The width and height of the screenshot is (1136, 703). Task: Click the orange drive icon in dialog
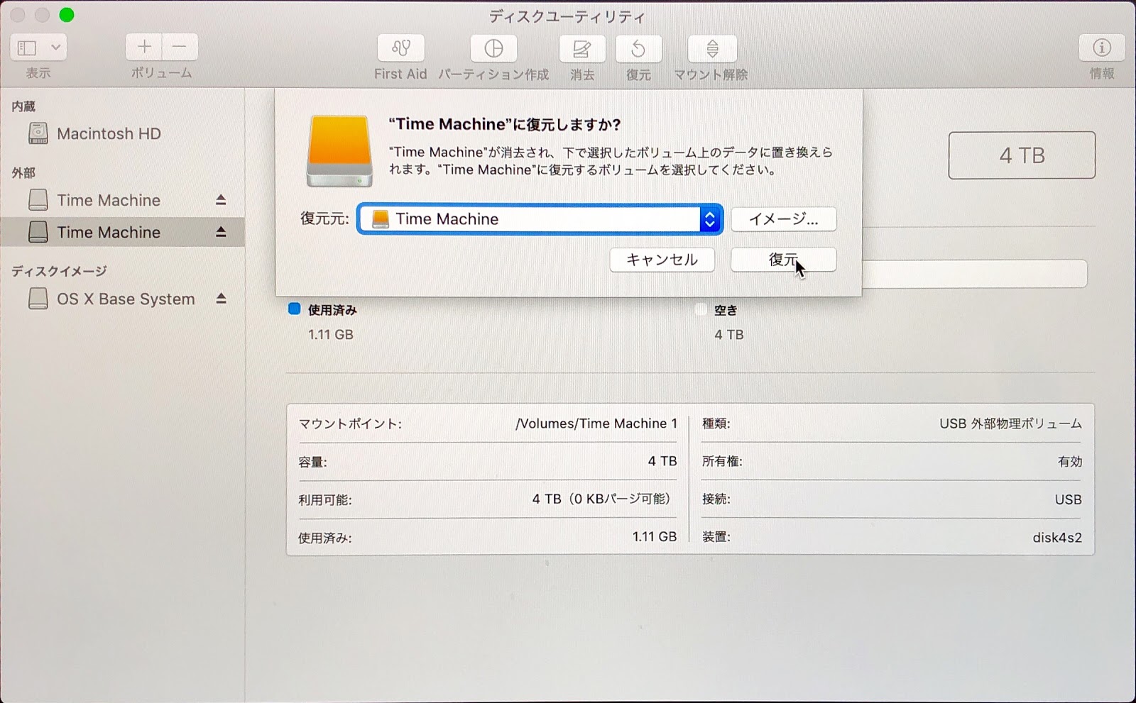[339, 151]
